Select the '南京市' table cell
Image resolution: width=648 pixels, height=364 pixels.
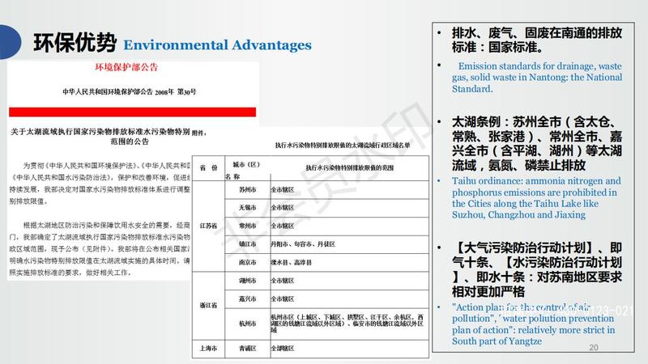(x=248, y=262)
